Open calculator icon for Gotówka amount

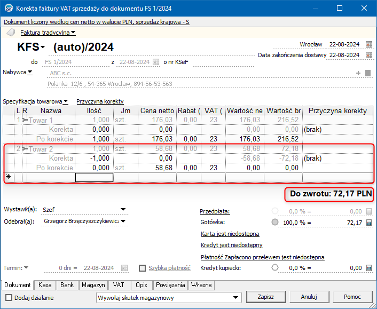[x=369, y=223]
